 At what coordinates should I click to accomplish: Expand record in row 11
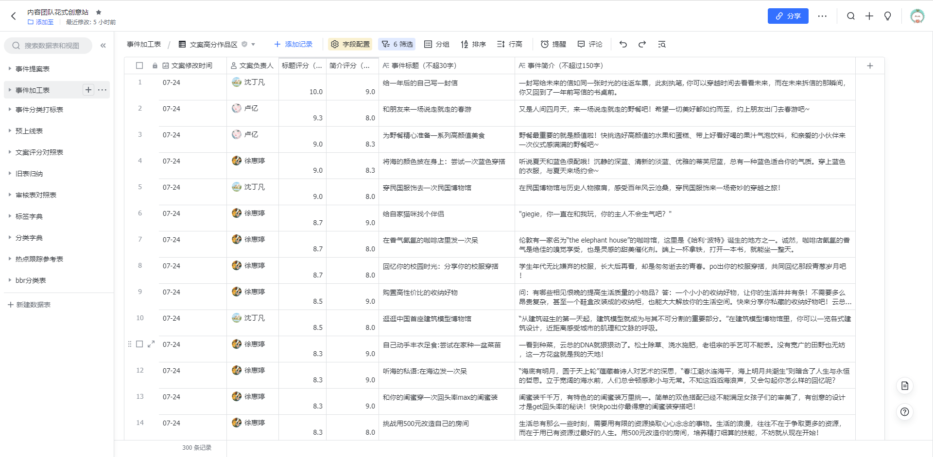(x=151, y=344)
